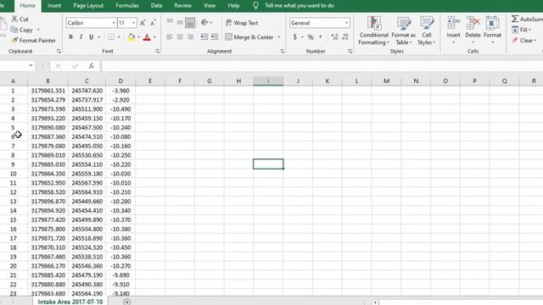This screenshot has height=305, width=543.
Task: Apply Percent Style format
Action: 311,36
